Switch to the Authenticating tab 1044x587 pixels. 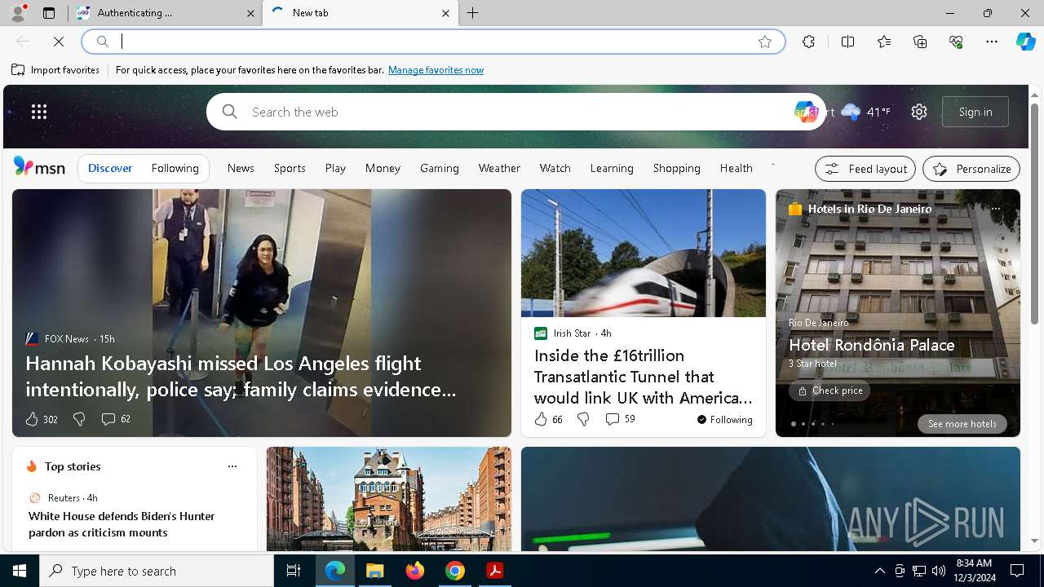(x=161, y=13)
